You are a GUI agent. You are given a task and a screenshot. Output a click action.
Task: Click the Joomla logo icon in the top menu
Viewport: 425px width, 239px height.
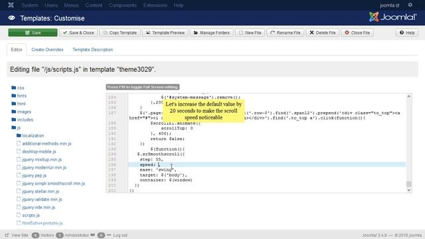click(11, 5)
